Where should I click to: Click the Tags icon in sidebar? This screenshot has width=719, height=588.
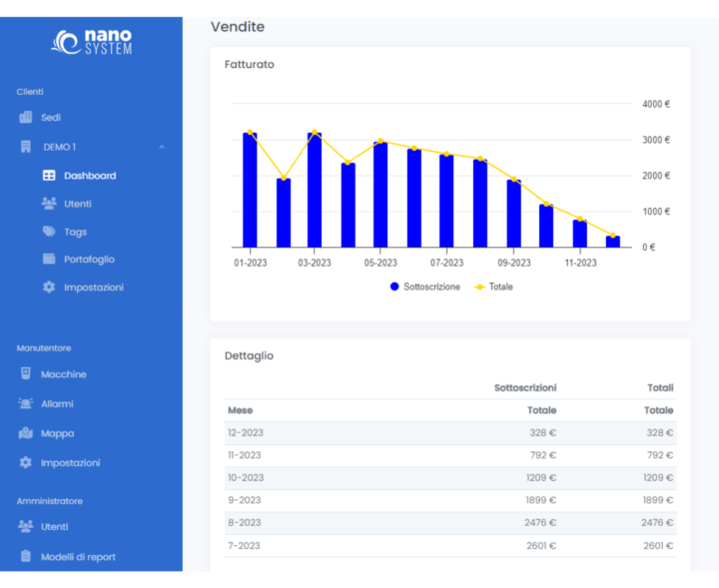[49, 232]
